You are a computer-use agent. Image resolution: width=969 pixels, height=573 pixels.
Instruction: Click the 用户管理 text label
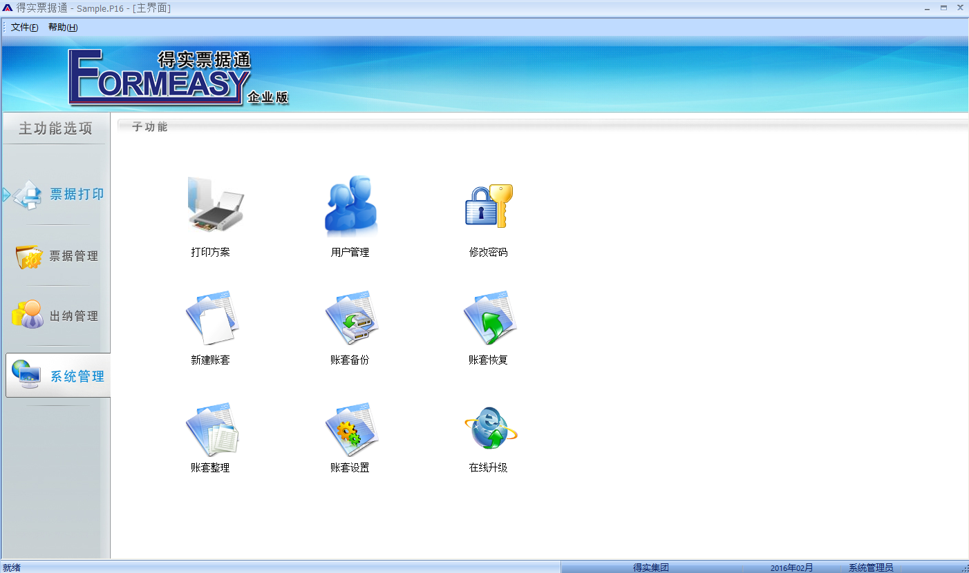(x=350, y=253)
